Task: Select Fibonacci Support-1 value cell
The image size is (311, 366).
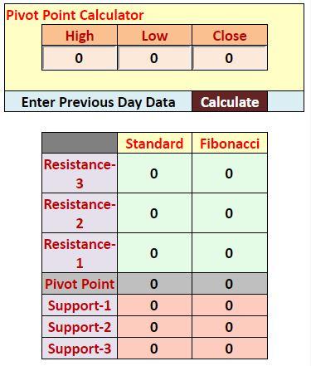Action: pyautogui.click(x=230, y=305)
